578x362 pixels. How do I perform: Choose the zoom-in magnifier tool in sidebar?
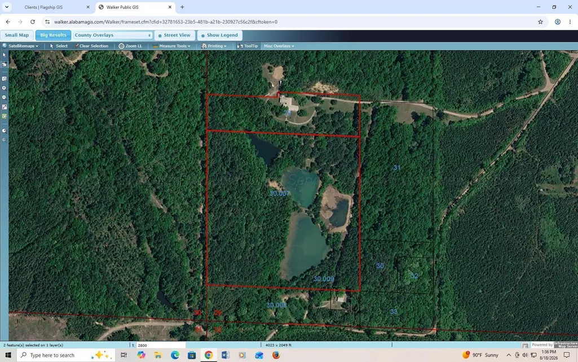tap(4, 88)
